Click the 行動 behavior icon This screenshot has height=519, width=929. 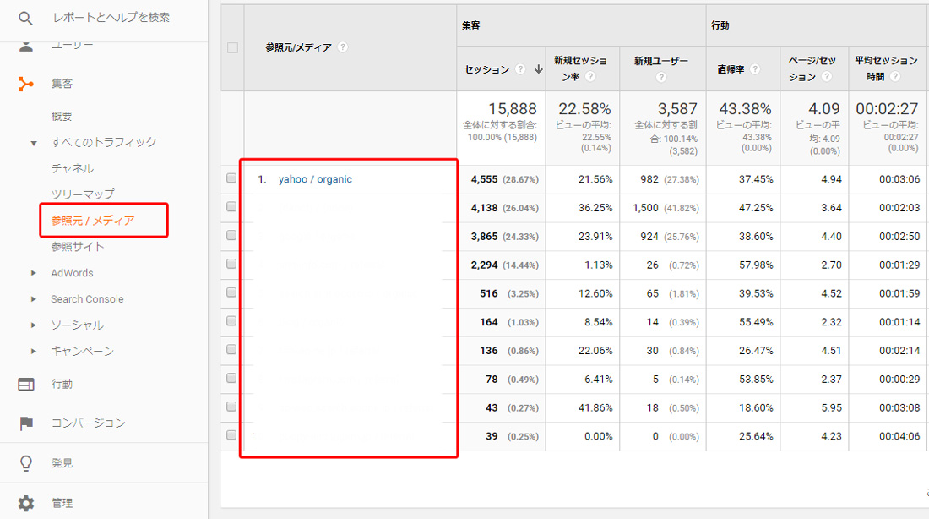click(x=26, y=384)
